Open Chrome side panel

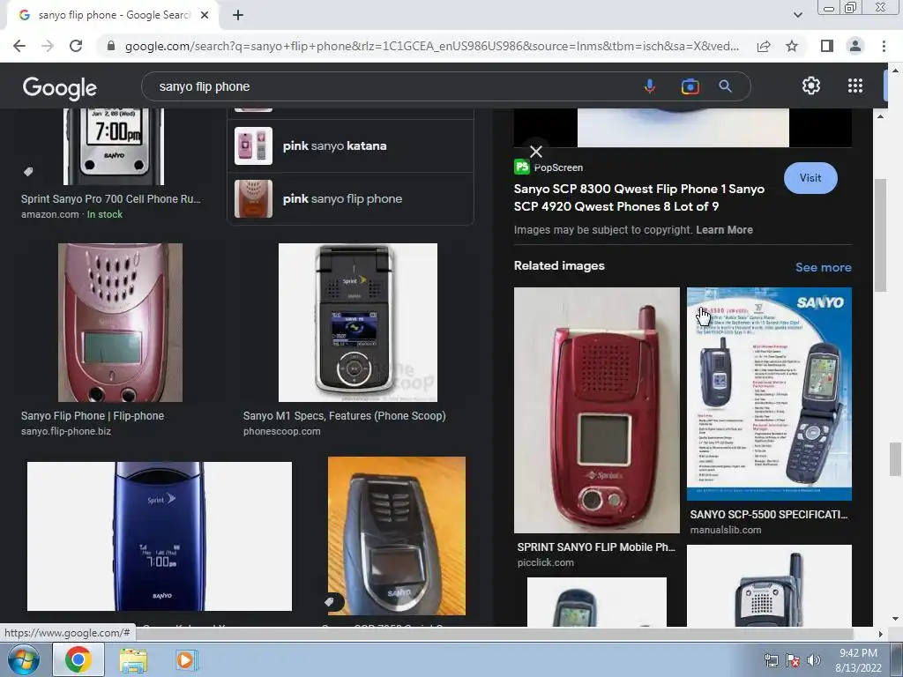pos(827,46)
